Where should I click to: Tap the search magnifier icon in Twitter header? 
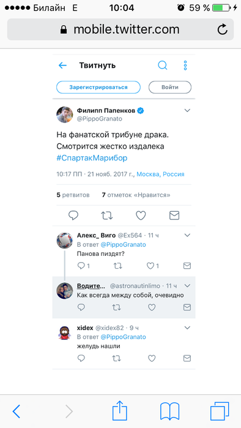pyautogui.click(x=163, y=66)
